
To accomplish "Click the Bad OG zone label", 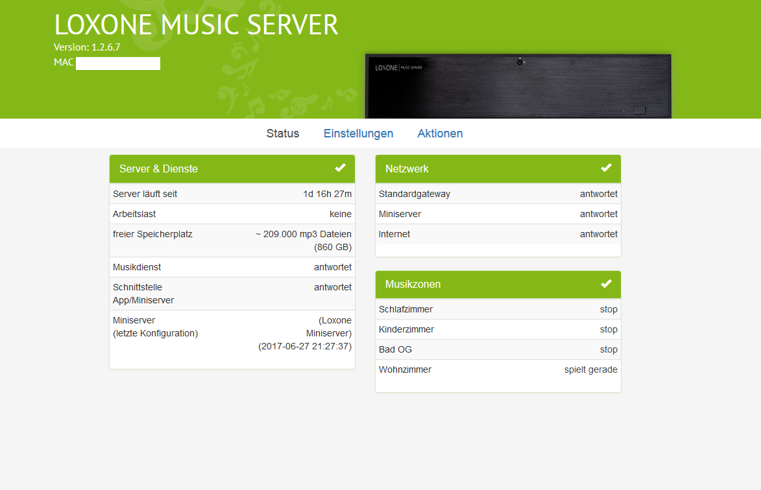I will pos(395,349).
